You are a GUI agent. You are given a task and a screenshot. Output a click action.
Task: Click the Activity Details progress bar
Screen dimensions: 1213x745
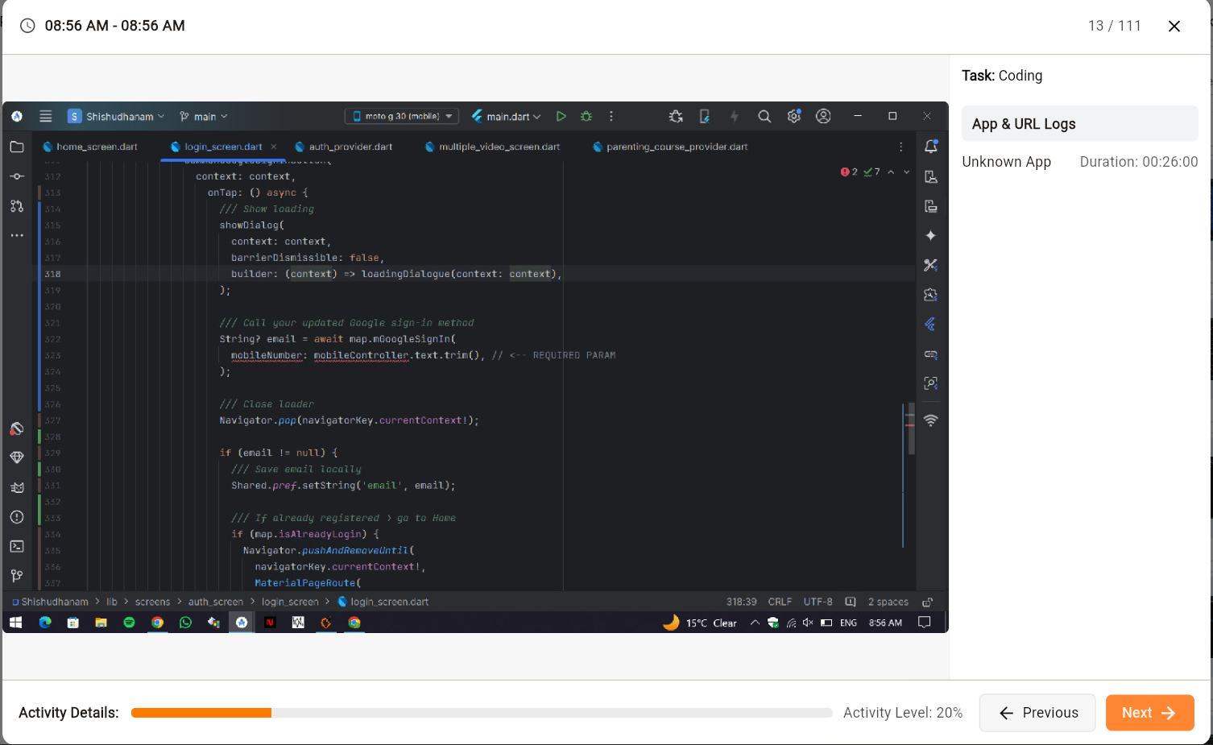pyautogui.click(x=481, y=713)
